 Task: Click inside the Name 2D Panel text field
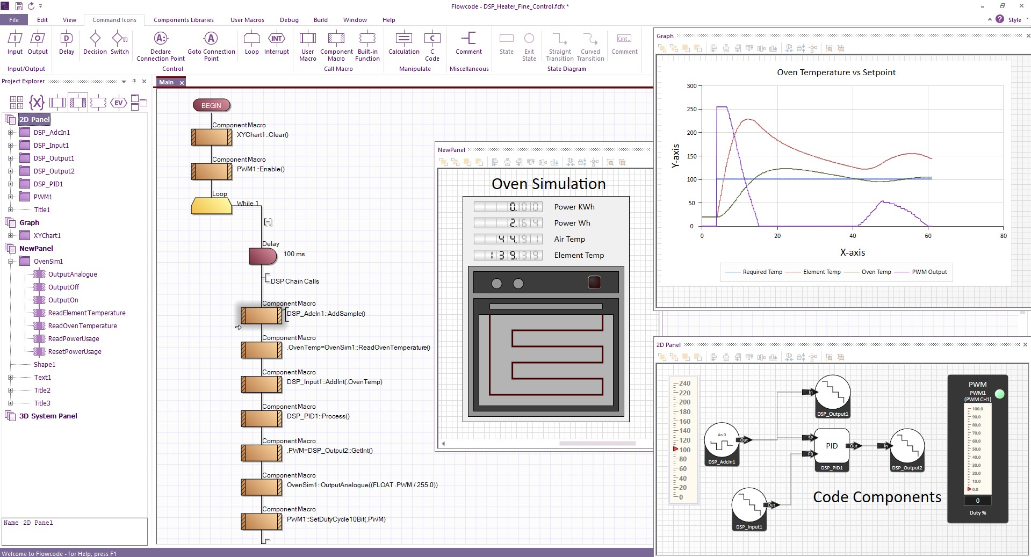point(75,532)
